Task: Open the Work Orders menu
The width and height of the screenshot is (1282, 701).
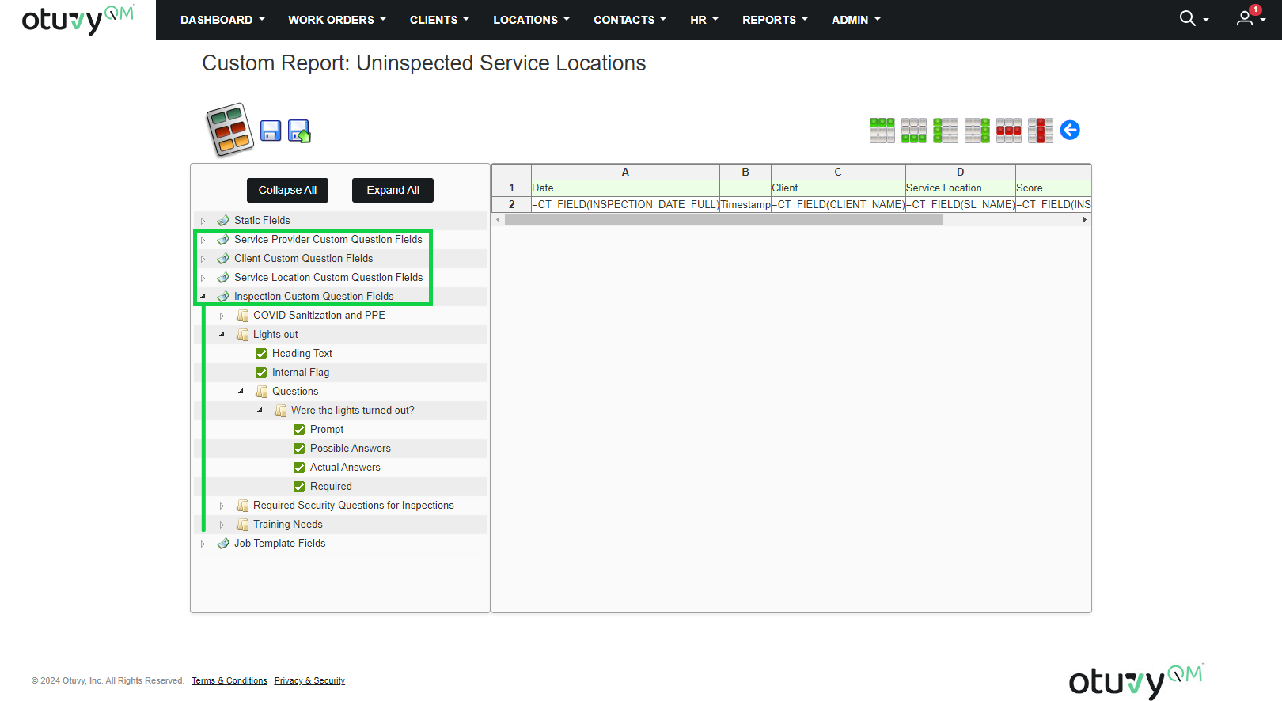Action: 337,20
